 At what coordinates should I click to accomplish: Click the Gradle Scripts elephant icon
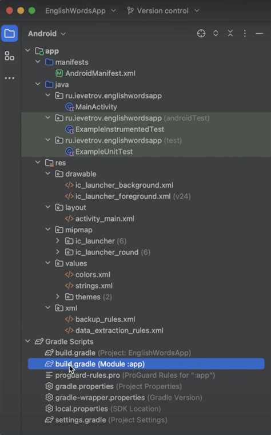click(x=39, y=342)
